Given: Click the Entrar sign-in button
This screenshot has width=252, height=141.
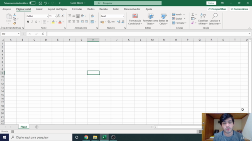Looking at the screenshot, I should pyautogui.click(x=211, y=3).
